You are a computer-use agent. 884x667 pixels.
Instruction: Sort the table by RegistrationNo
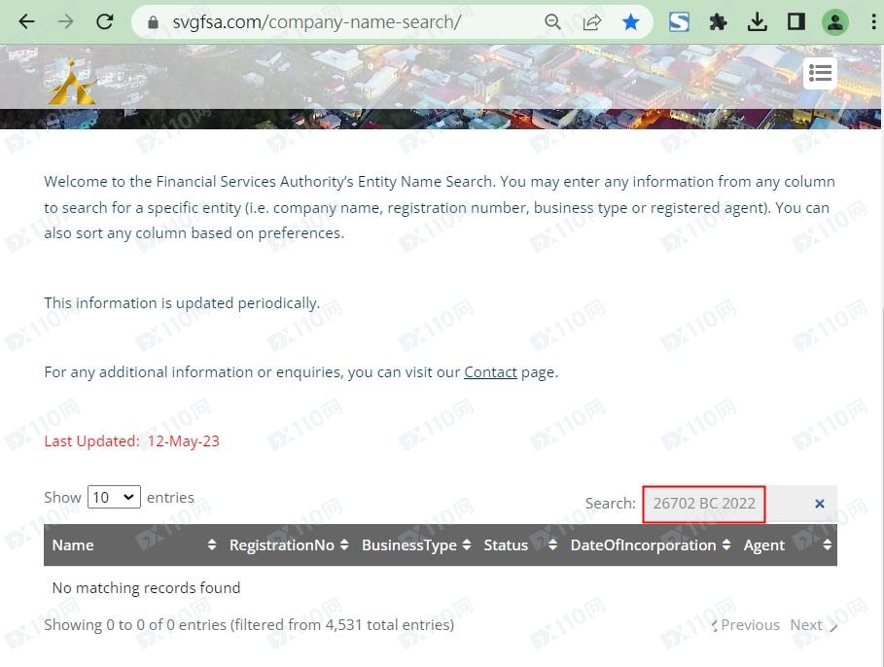289,545
